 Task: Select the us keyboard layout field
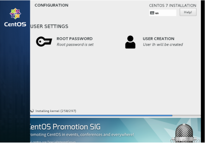[163, 13]
